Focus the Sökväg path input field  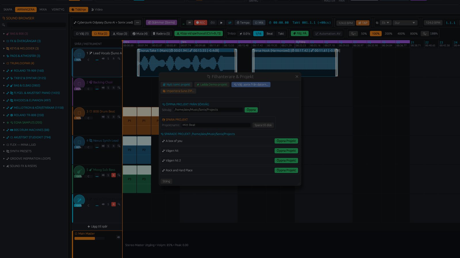pos(208,110)
